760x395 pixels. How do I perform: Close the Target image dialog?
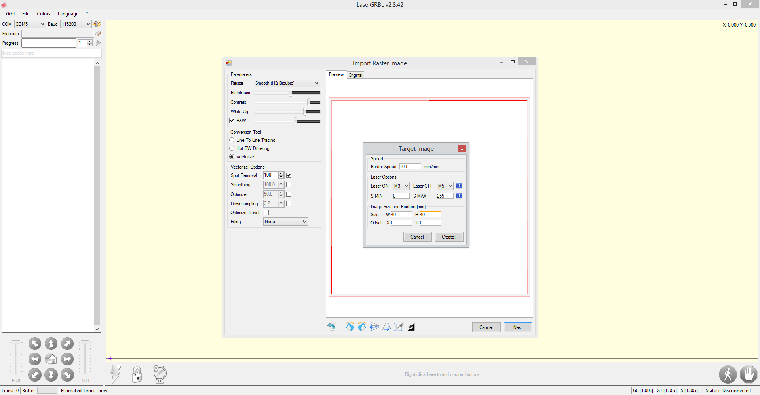[x=462, y=148]
